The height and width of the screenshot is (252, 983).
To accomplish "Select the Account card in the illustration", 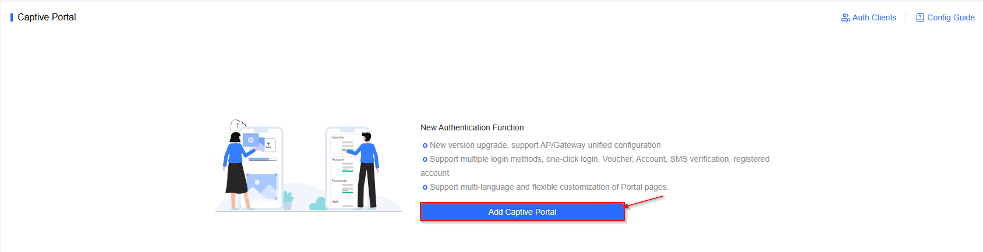I will click(x=343, y=165).
